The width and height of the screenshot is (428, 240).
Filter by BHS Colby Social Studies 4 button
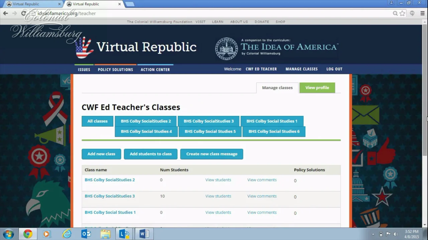(146, 131)
